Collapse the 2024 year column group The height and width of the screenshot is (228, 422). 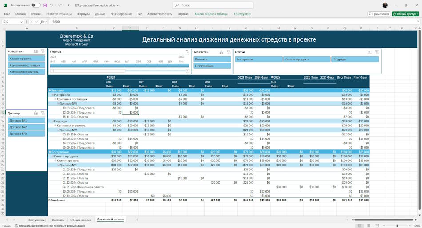[x=107, y=77]
